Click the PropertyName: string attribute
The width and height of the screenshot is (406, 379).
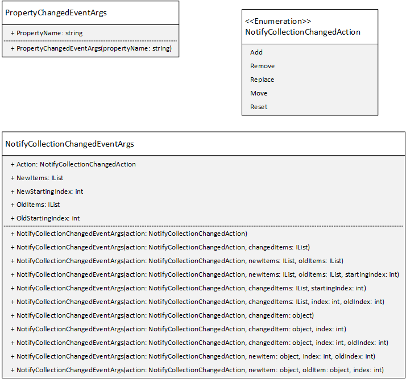[47, 33]
